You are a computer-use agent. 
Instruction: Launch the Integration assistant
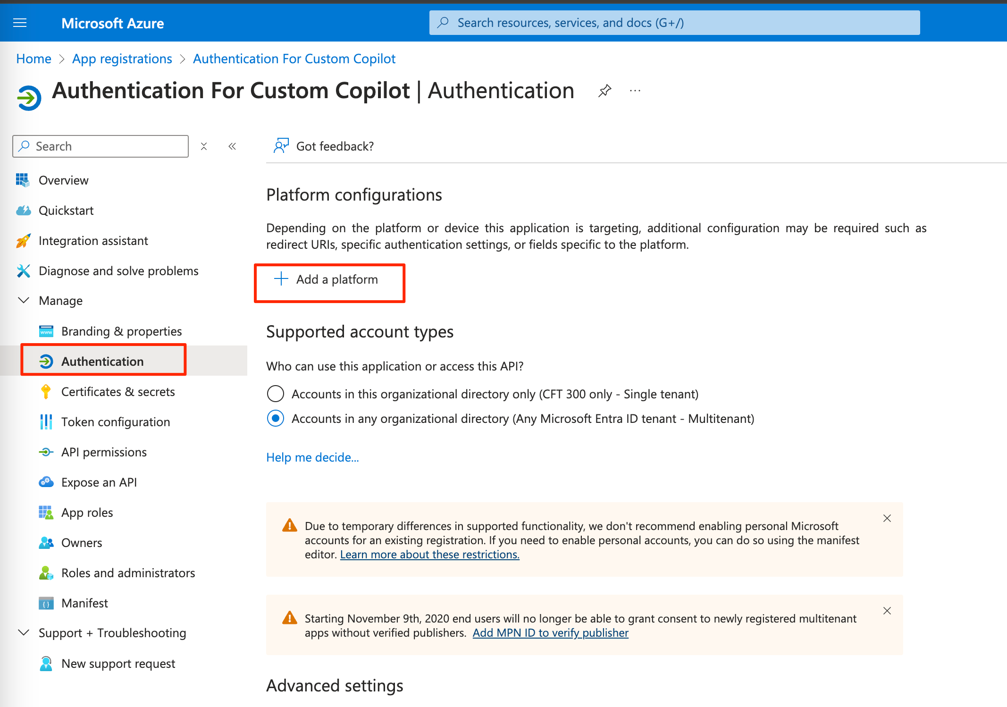pyautogui.click(x=93, y=241)
